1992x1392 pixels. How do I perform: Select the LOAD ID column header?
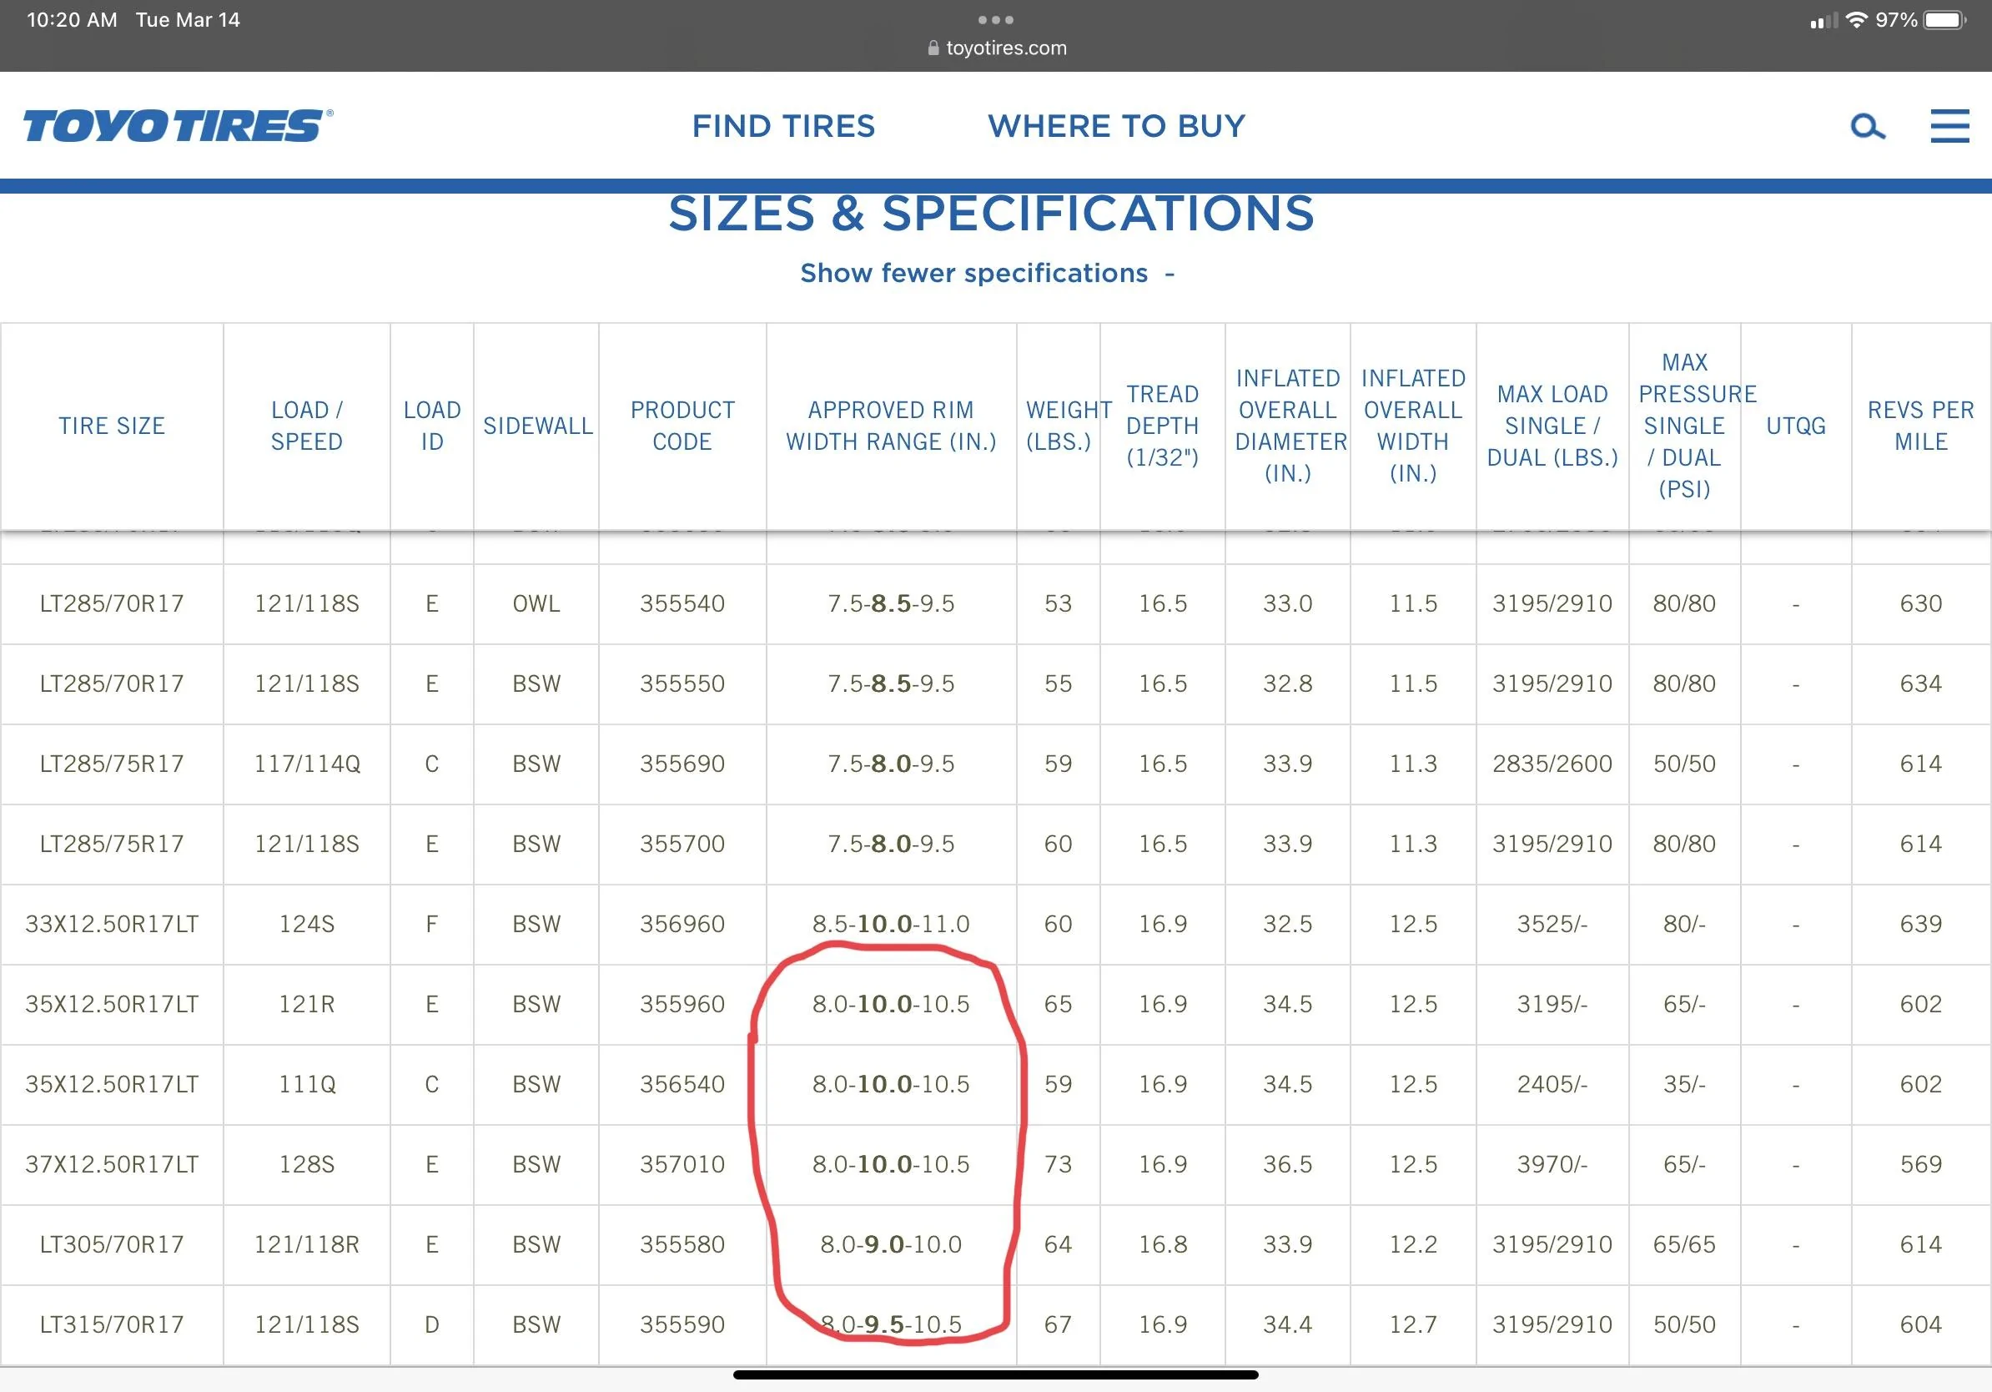pyautogui.click(x=432, y=426)
